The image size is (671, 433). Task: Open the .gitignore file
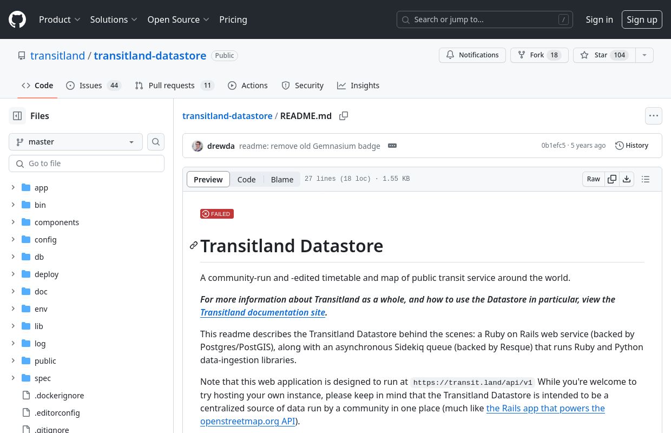point(52,429)
